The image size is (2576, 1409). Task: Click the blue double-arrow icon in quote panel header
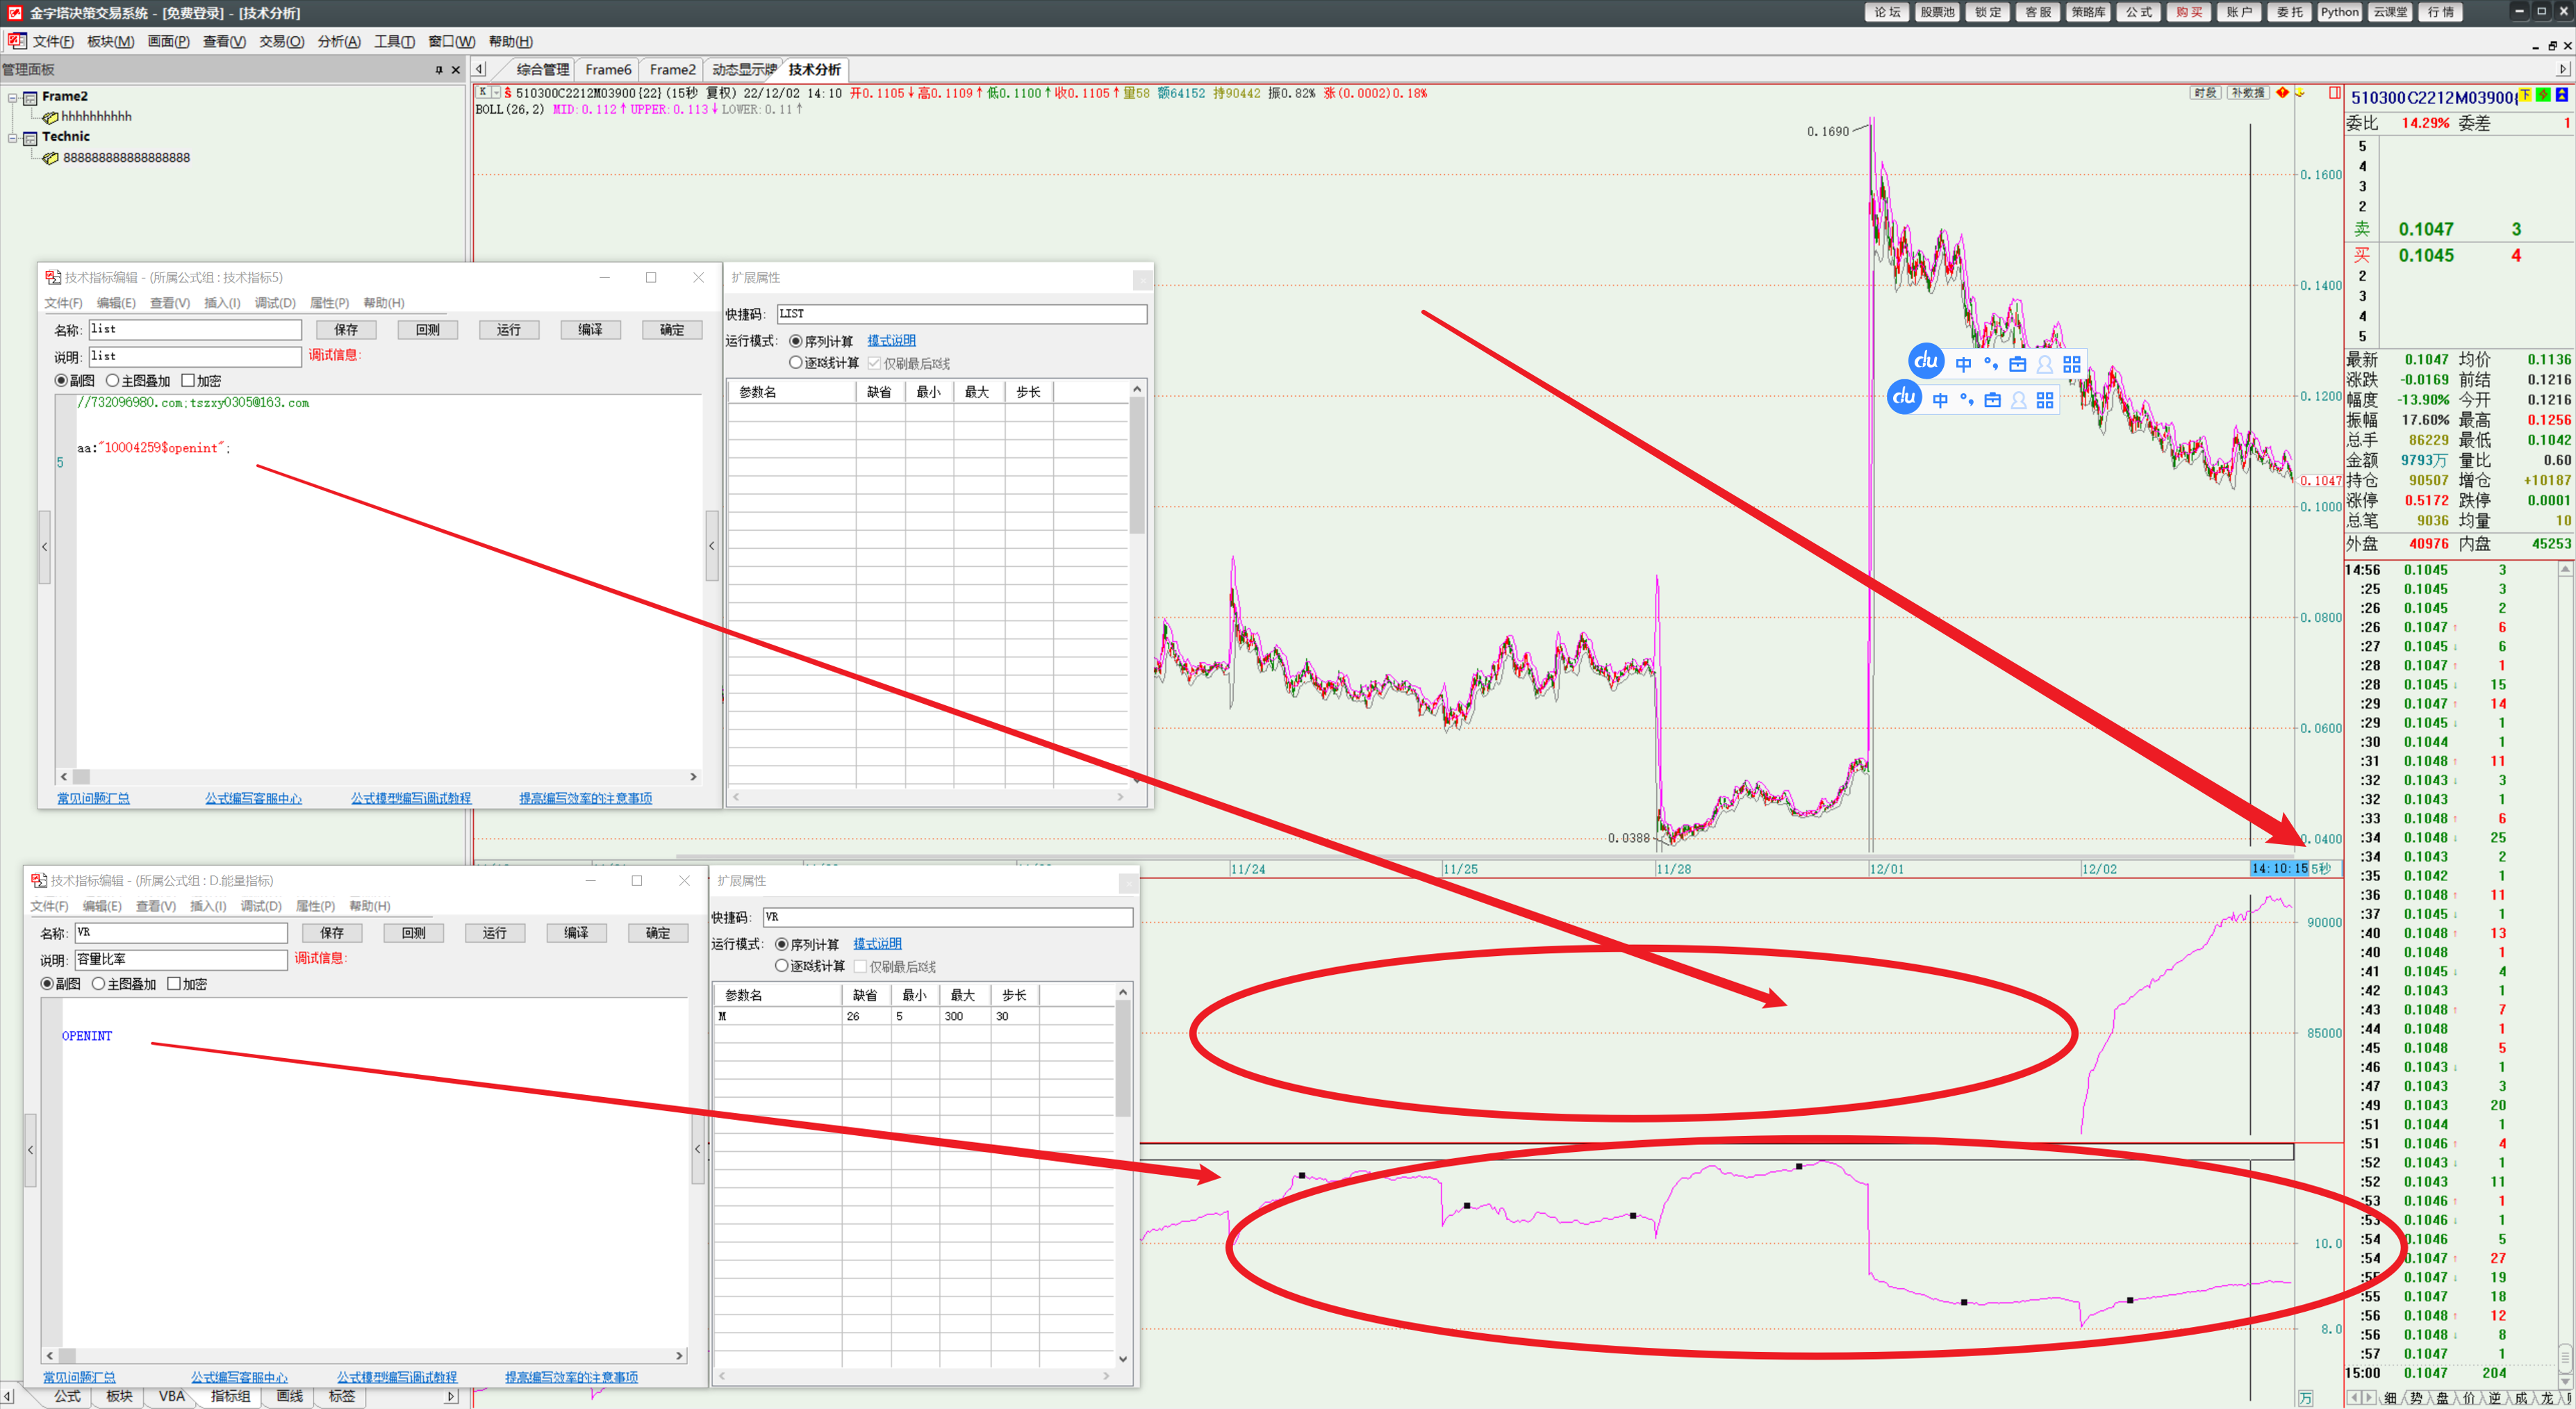tap(2561, 96)
